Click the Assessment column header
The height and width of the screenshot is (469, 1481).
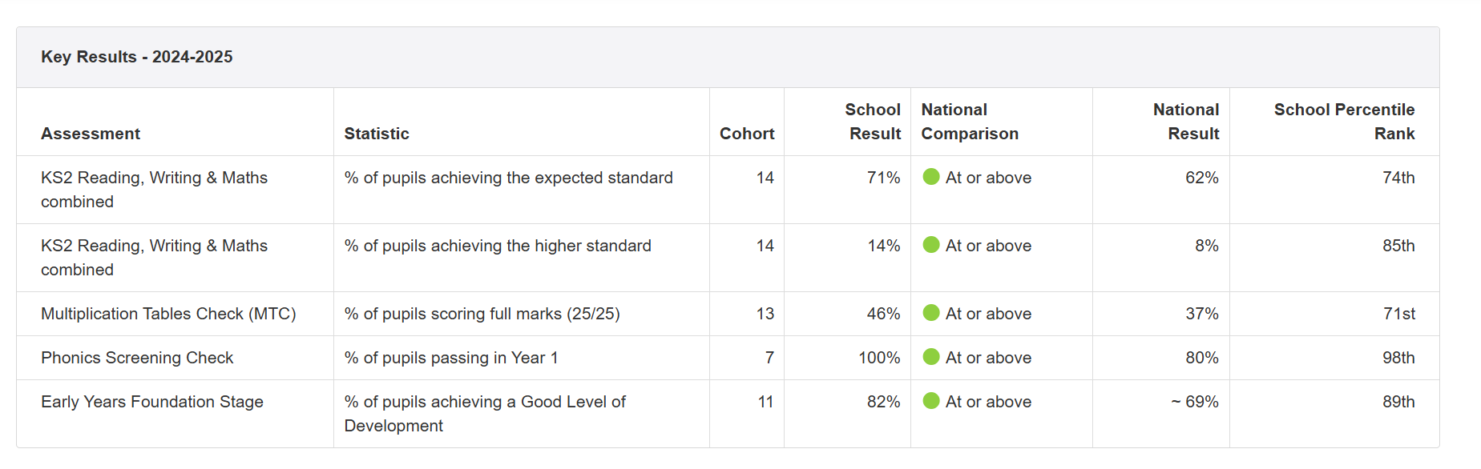pos(91,134)
